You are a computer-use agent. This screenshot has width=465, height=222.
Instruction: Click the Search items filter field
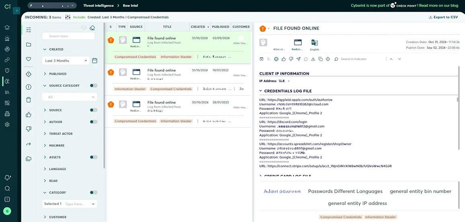pos(68,36)
